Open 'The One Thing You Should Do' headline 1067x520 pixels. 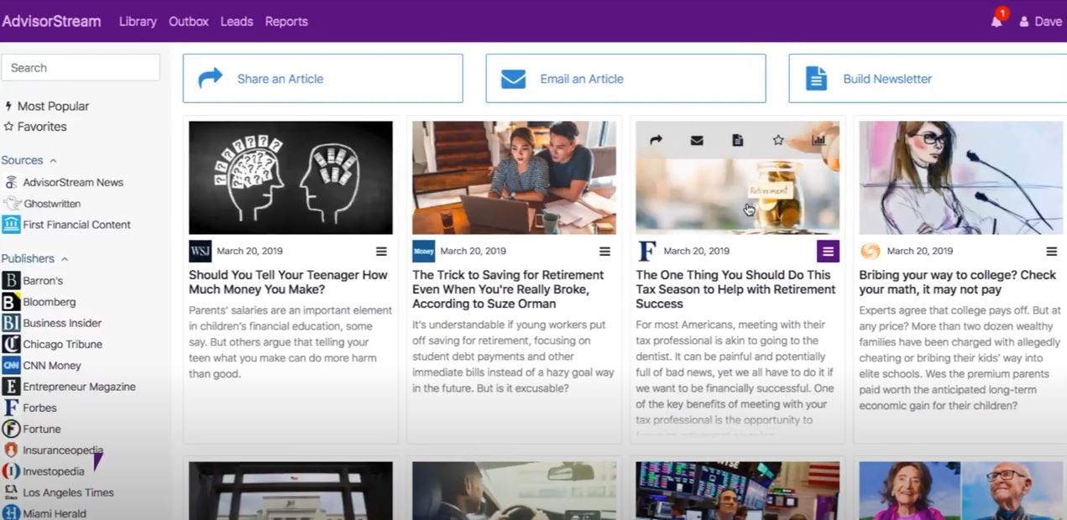[735, 289]
